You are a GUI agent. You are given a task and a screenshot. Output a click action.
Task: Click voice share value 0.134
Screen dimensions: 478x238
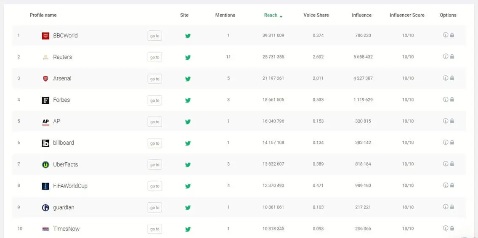tap(318, 143)
